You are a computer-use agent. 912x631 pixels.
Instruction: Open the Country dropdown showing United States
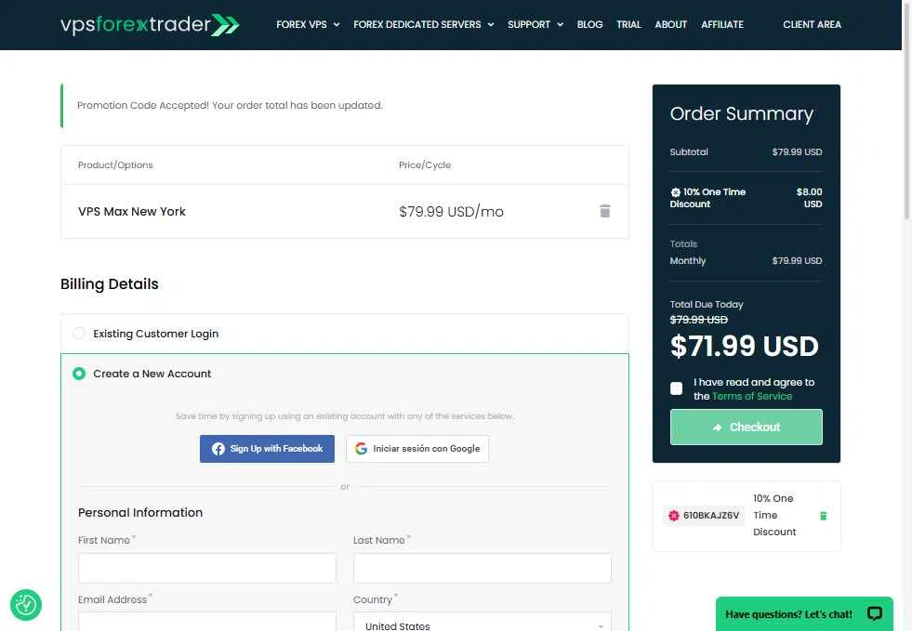pyautogui.click(x=482, y=623)
